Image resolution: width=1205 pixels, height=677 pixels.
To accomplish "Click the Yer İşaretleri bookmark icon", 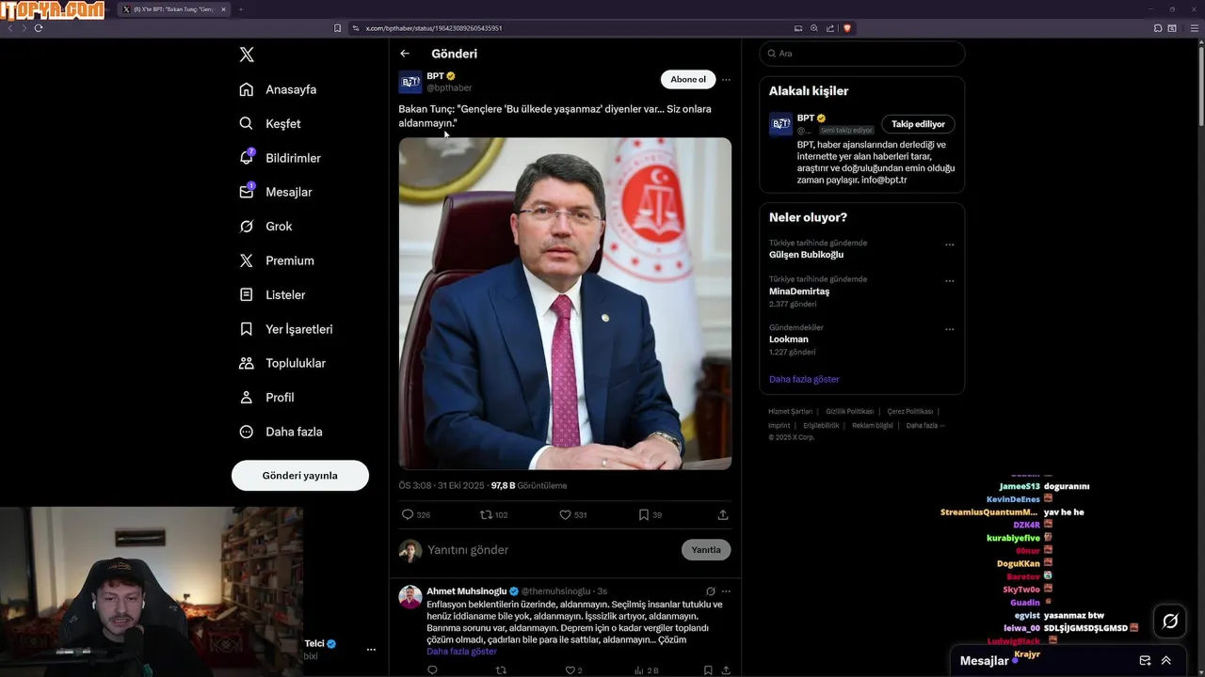I will tap(246, 329).
